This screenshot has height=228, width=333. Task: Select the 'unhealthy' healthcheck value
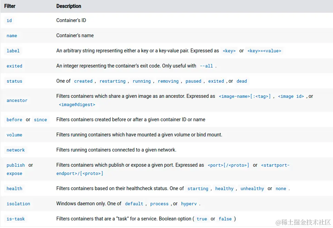coord(252,189)
